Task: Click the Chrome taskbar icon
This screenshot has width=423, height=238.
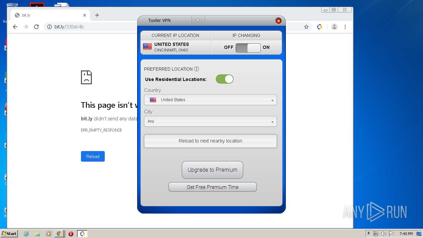Action: click(59, 234)
